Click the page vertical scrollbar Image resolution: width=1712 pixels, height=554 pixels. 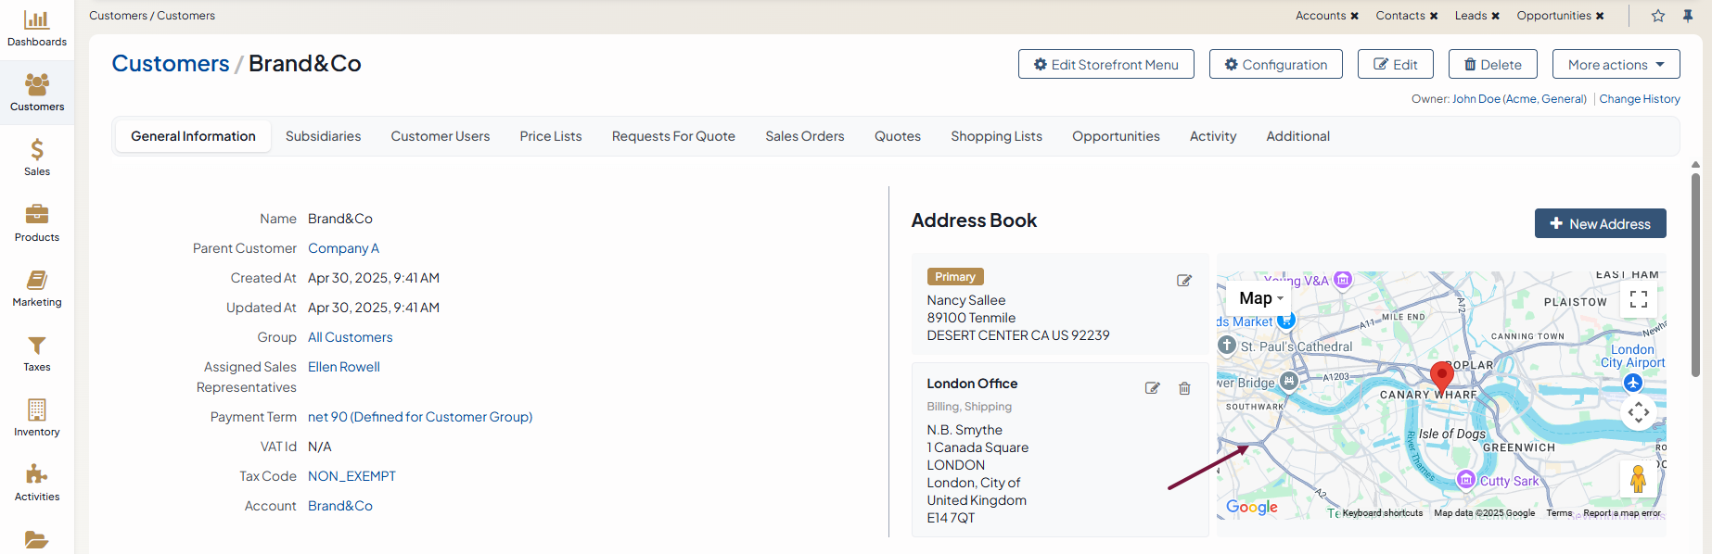(1695, 278)
